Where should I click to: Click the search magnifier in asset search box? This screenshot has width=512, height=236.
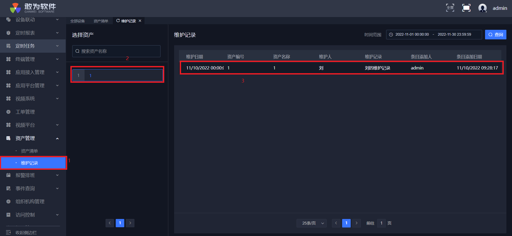click(77, 51)
